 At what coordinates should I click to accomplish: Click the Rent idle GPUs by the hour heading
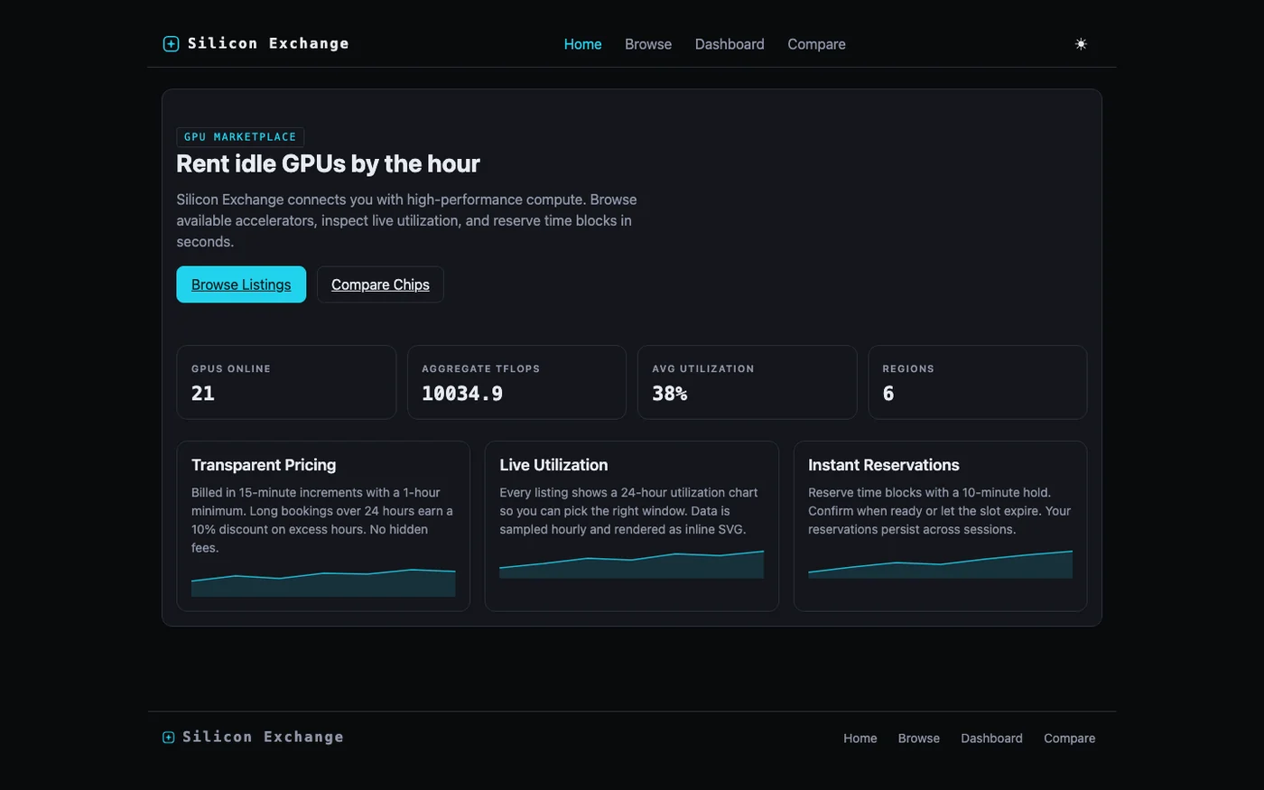pyautogui.click(x=328, y=163)
